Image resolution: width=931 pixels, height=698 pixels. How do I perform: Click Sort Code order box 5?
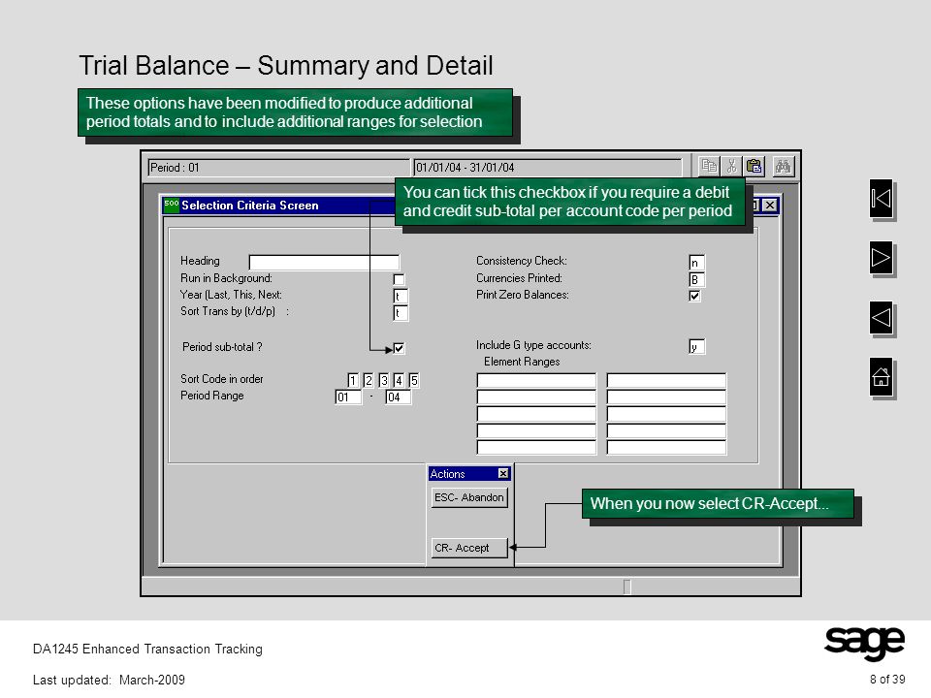tap(414, 380)
